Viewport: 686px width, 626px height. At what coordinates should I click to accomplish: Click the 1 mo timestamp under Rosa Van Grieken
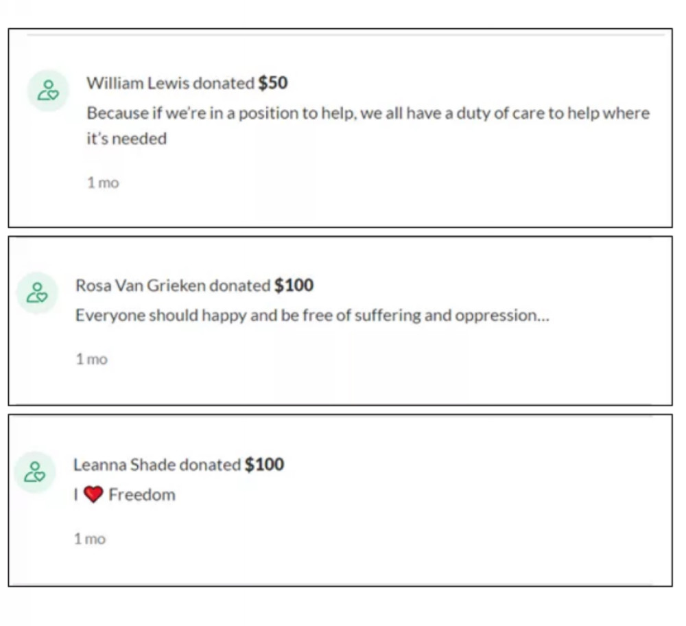pos(91,359)
